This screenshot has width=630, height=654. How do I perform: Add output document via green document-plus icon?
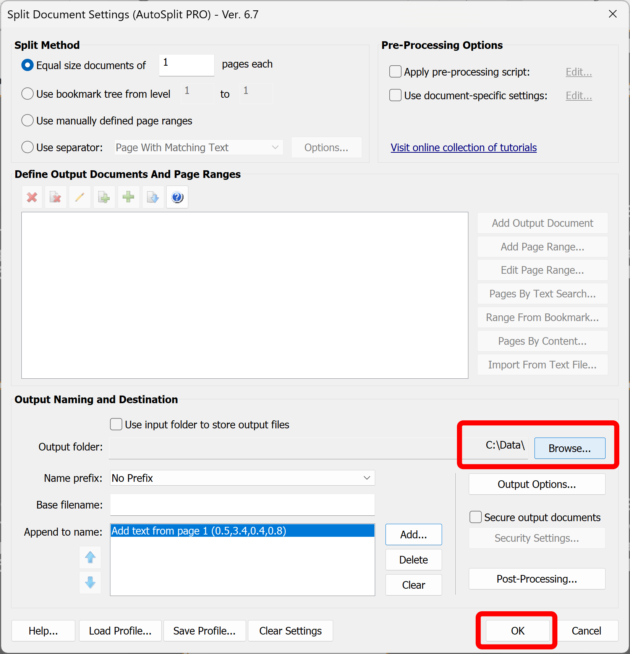[x=104, y=197]
